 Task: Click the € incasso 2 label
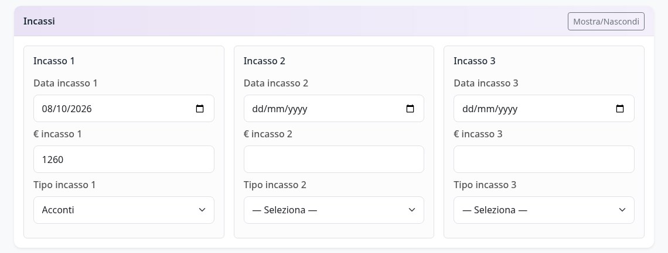coord(268,134)
